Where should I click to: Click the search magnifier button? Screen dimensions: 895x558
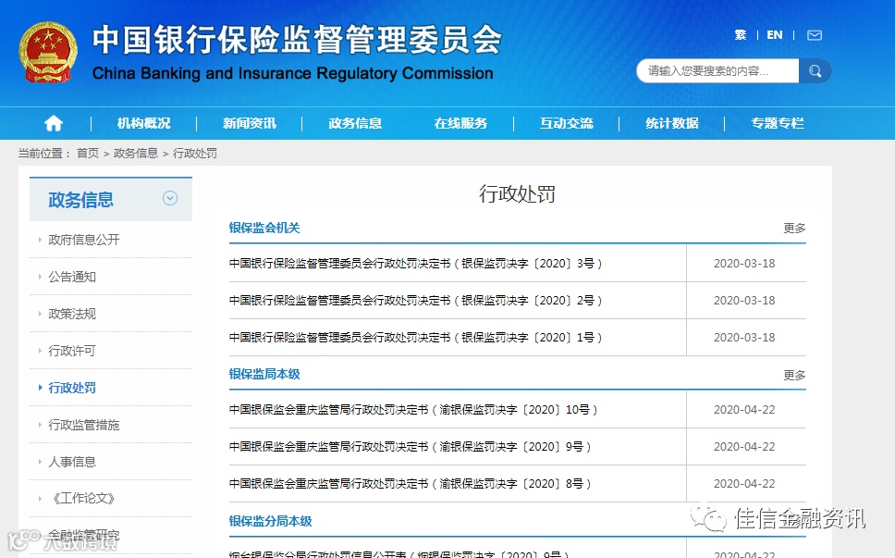tap(815, 71)
